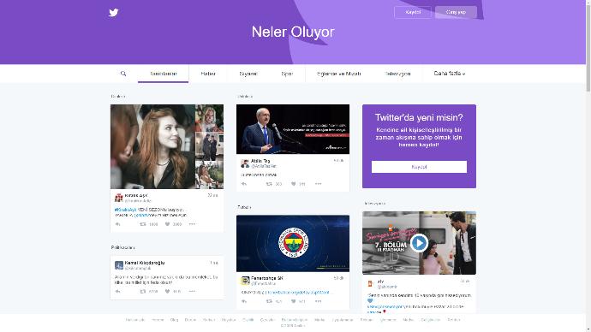This screenshot has width=591, height=332.
Task: Click Kaydol in the Twitter'da yeni misin card
Action: pyautogui.click(x=419, y=167)
